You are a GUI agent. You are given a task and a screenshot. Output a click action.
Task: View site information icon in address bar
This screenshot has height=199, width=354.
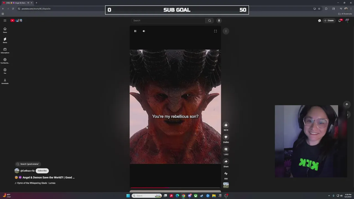point(19,9)
